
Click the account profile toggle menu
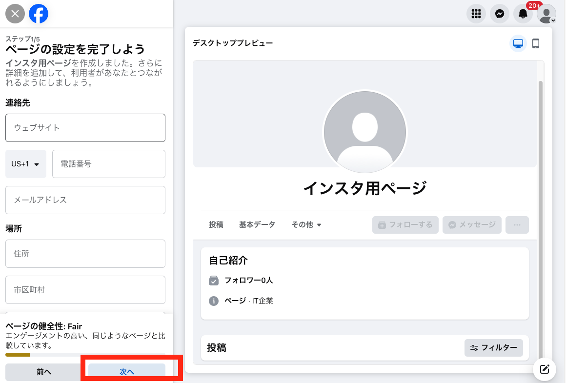point(546,13)
